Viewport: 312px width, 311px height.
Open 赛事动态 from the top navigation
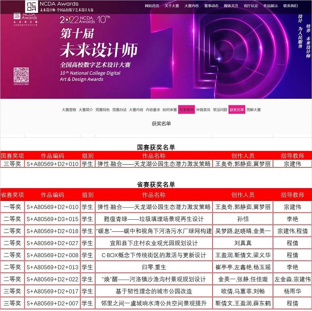click(x=211, y=6)
